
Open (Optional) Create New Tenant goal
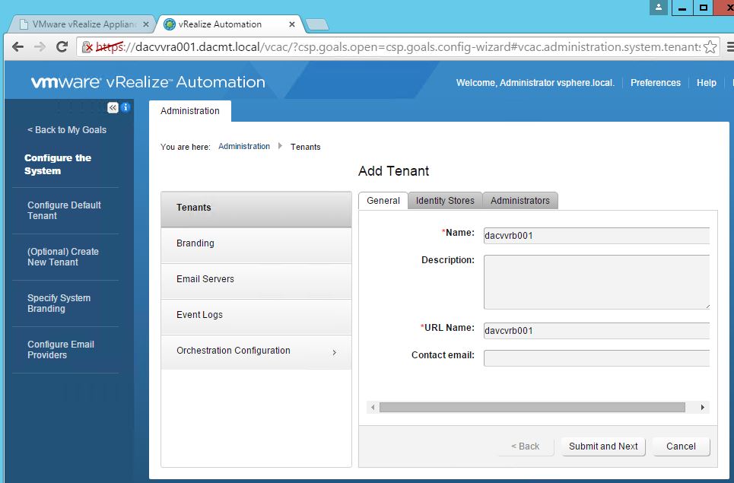(x=63, y=256)
